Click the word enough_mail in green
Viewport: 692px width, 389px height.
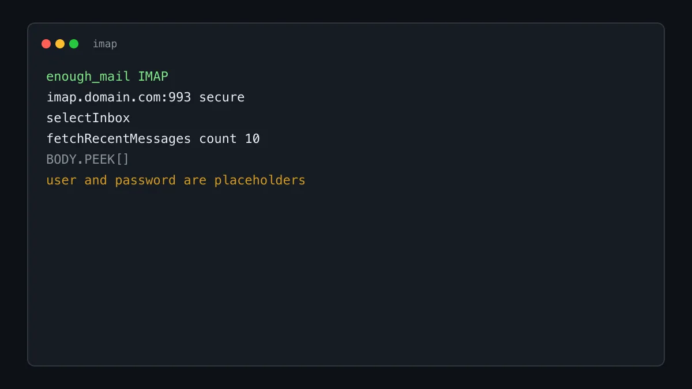tap(88, 77)
